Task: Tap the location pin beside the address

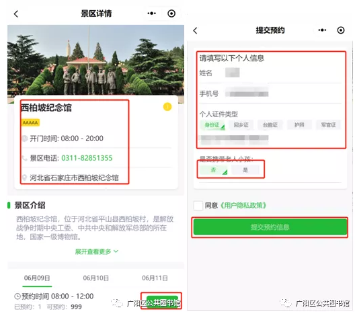Action: 24,177
